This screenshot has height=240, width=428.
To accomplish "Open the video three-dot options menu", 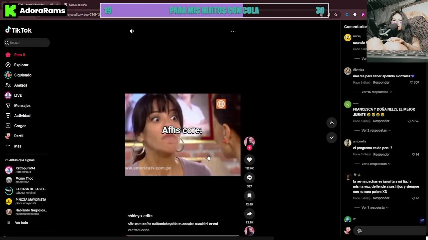I will (233, 31).
